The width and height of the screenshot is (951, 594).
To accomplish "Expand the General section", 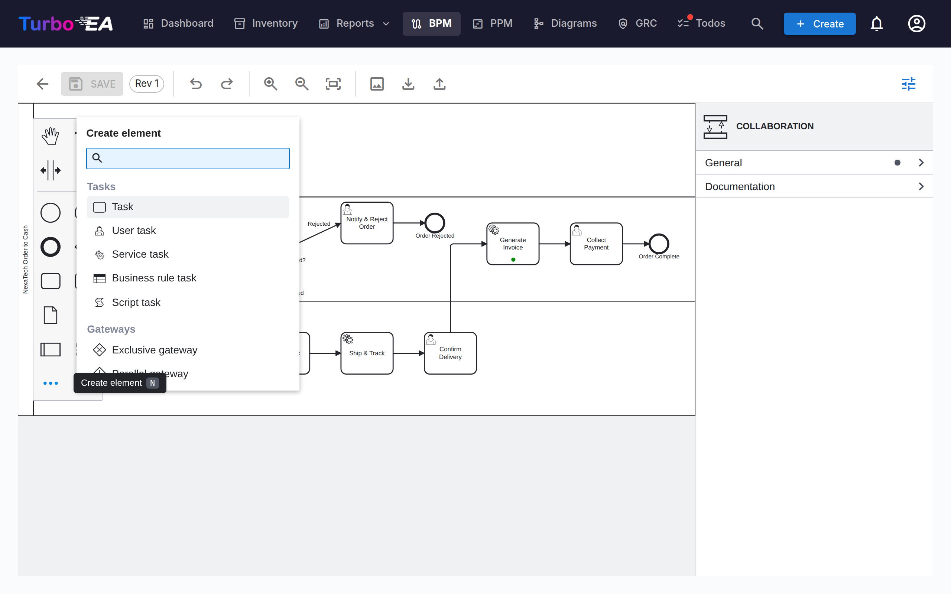I will point(814,163).
